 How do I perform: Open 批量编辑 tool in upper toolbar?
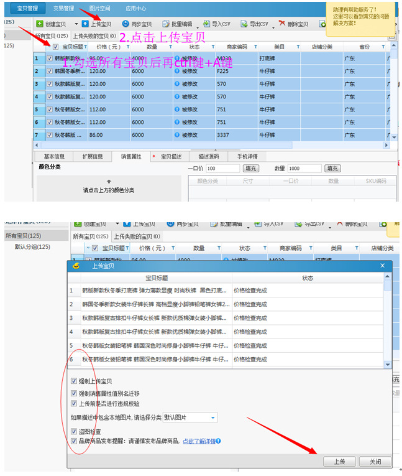[178, 24]
